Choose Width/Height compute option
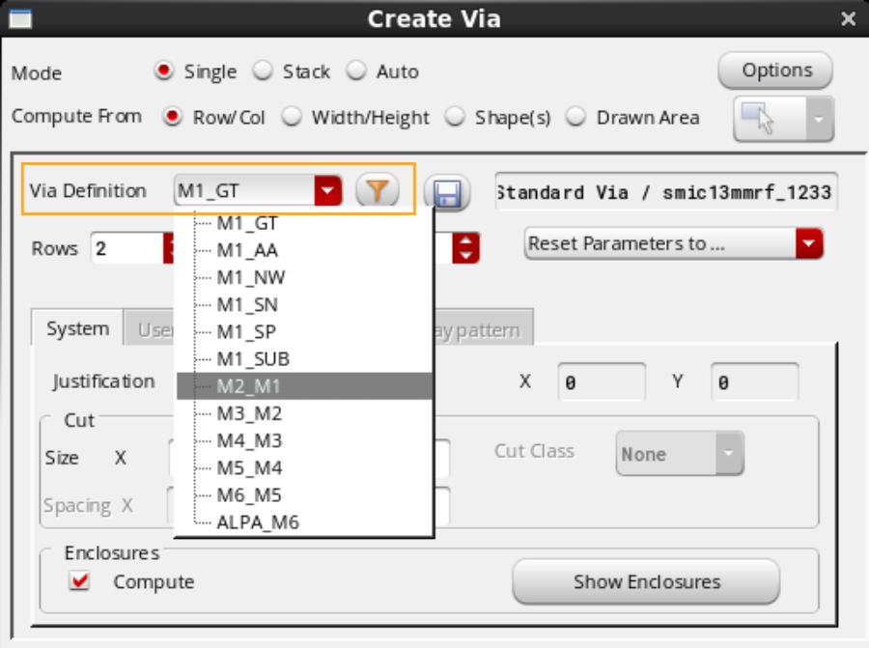Screen dimensions: 869x648 tap(294, 117)
